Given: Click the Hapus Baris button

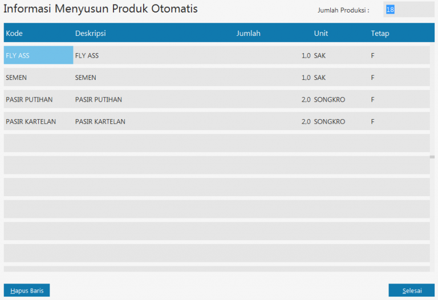Looking at the screenshot, I should pos(27,290).
